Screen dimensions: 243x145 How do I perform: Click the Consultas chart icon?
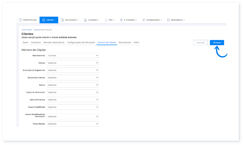coord(85,20)
